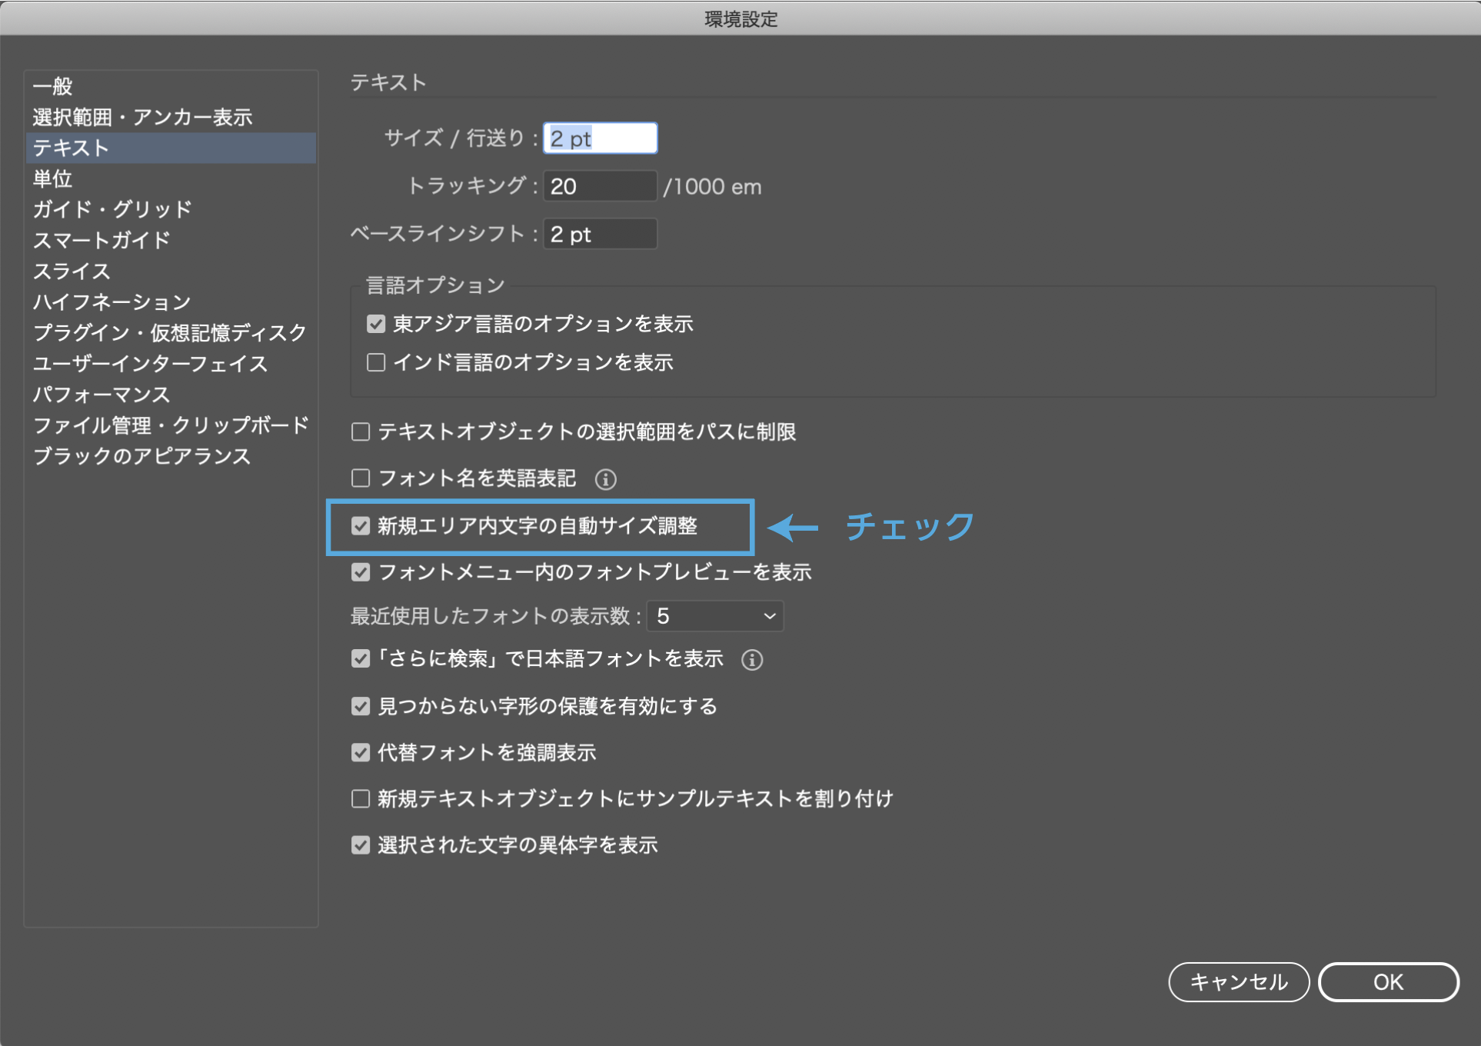
Task: Open 最近使用したフォントの表示数 dropdown
Action: tap(715, 616)
